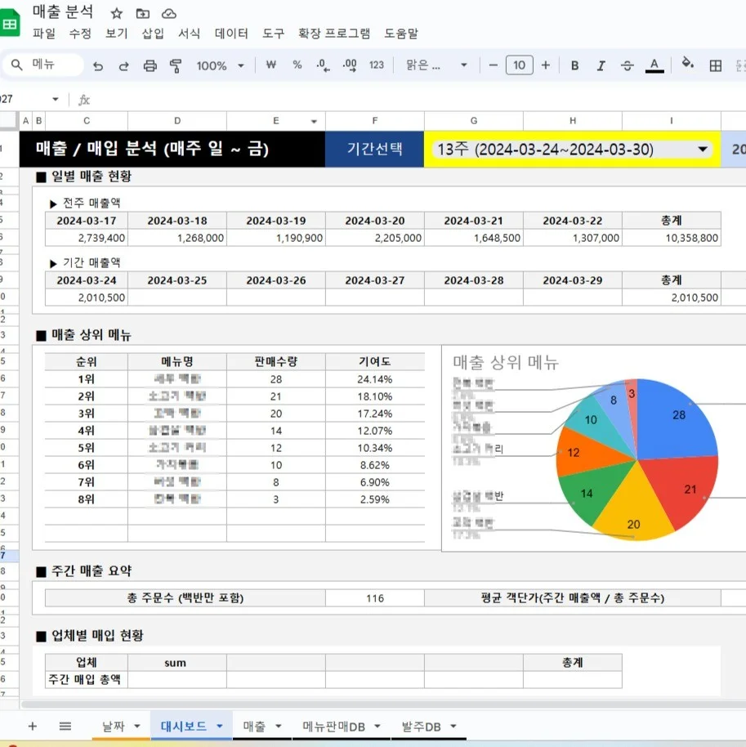Undo the last action
Screen dimensions: 746x747
98,65
